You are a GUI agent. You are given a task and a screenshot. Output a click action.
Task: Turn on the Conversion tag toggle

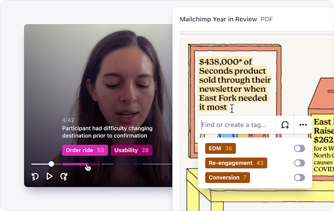pyautogui.click(x=300, y=177)
